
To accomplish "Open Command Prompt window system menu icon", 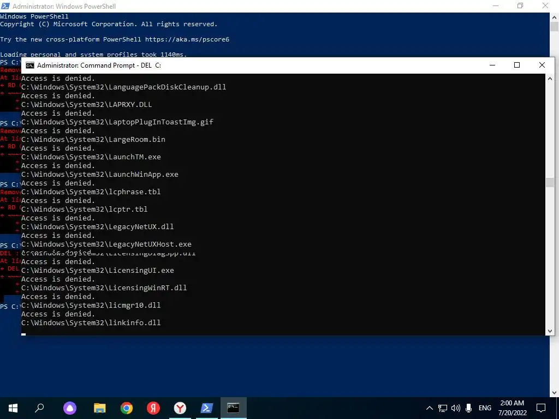I will tap(30, 65).
